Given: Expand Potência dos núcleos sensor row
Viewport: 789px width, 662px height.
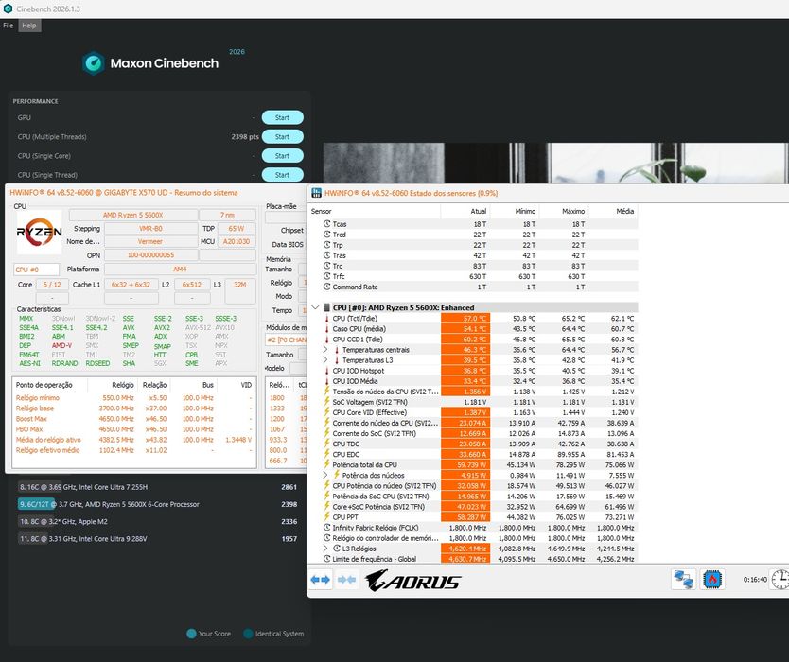Looking at the screenshot, I should pyautogui.click(x=325, y=475).
